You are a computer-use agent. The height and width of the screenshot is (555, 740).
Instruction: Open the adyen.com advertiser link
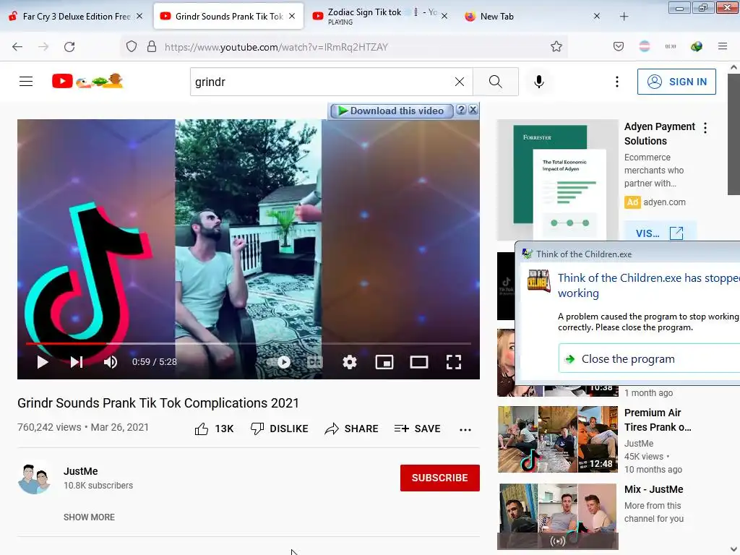point(665,202)
